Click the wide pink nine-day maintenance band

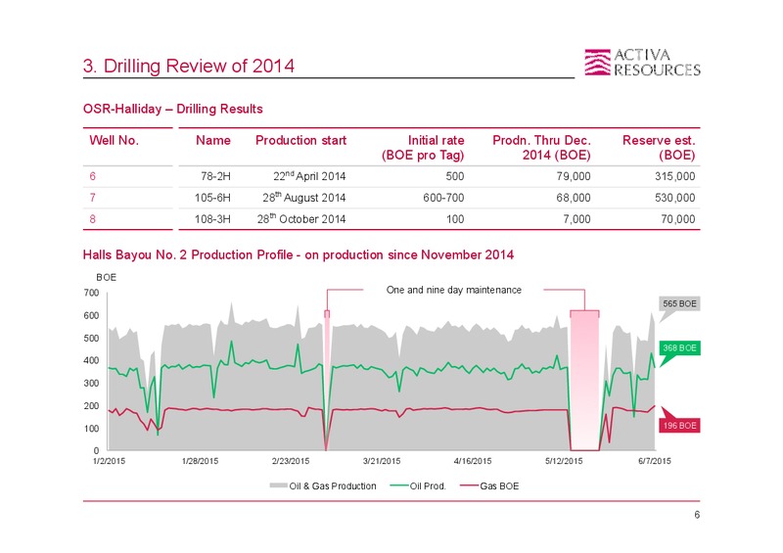pyautogui.click(x=584, y=381)
